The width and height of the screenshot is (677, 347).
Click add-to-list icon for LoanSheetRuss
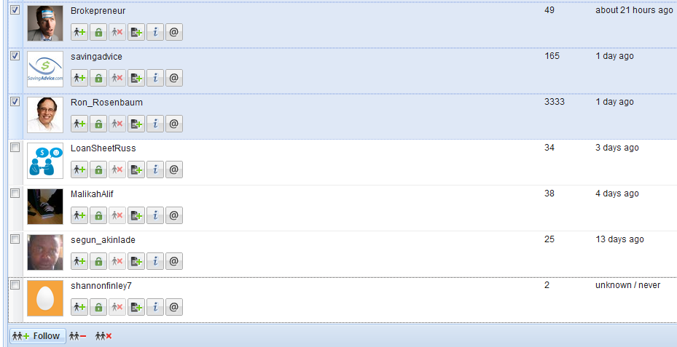coord(136,169)
